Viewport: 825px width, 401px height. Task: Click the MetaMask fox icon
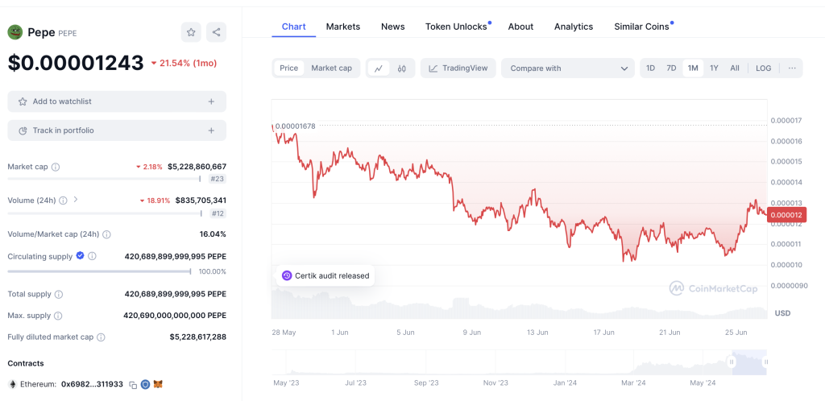pos(158,385)
